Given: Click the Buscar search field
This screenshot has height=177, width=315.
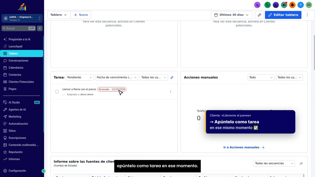Looking at the screenshot, I should pyautogui.click(x=19, y=28).
